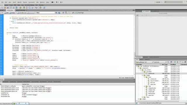
Task: Click the Files panel Refresh icon
Action: (171, 62)
